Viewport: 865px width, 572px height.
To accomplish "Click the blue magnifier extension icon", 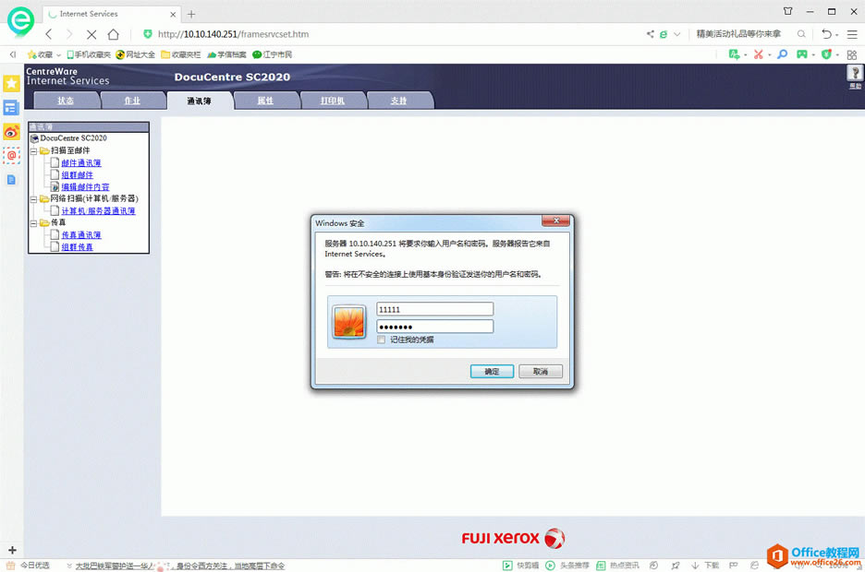I will (782, 54).
